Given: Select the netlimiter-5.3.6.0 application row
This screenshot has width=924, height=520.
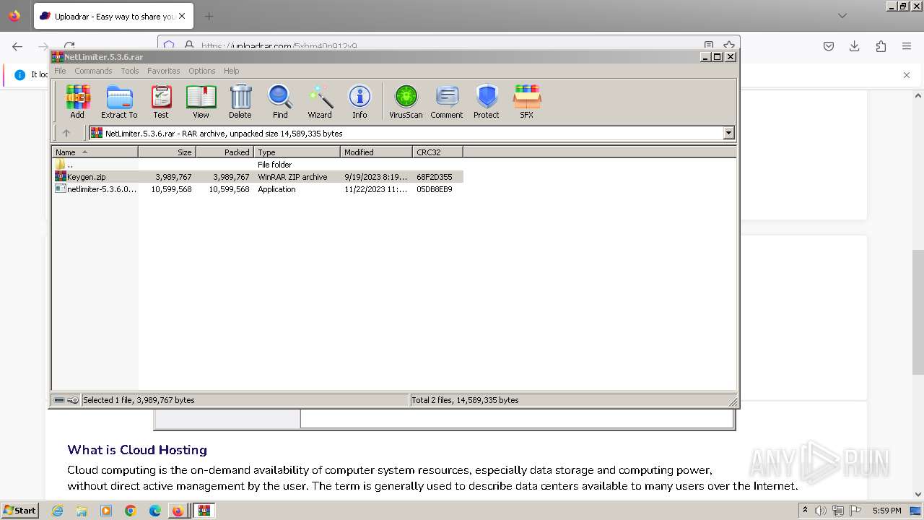Looking at the screenshot, I should (x=258, y=189).
